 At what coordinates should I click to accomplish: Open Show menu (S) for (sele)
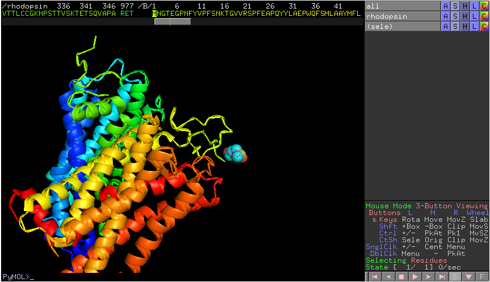[x=455, y=27]
